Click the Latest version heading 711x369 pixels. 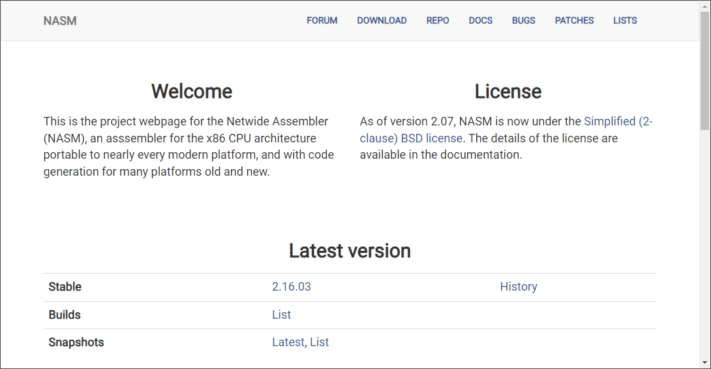click(x=350, y=251)
